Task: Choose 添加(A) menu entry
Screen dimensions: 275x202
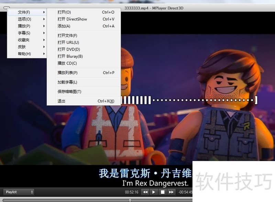Action: tap(84, 26)
